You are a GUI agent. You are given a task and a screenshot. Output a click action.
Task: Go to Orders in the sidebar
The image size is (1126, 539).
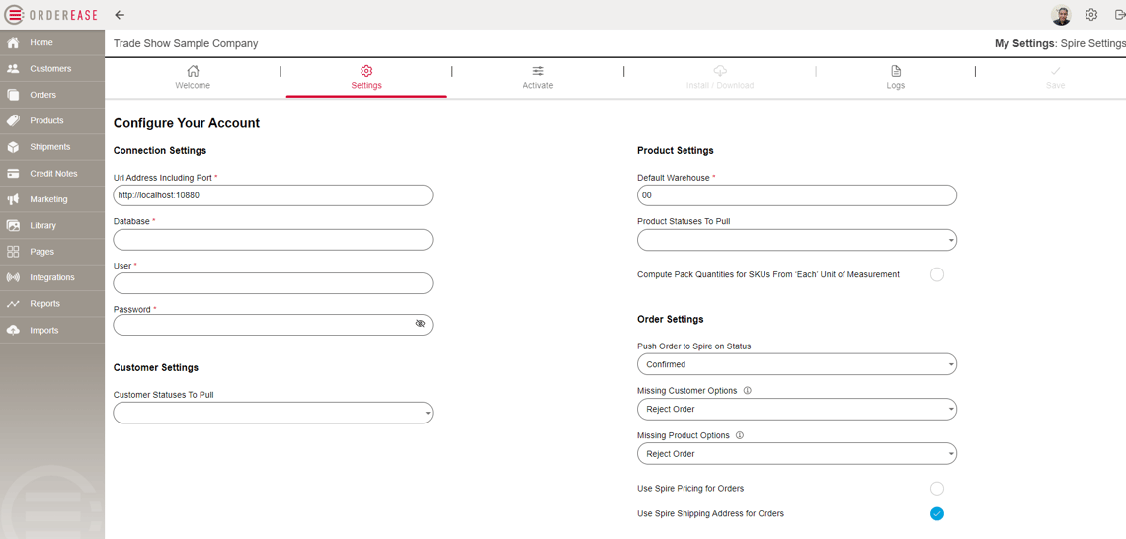pos(51,95)
